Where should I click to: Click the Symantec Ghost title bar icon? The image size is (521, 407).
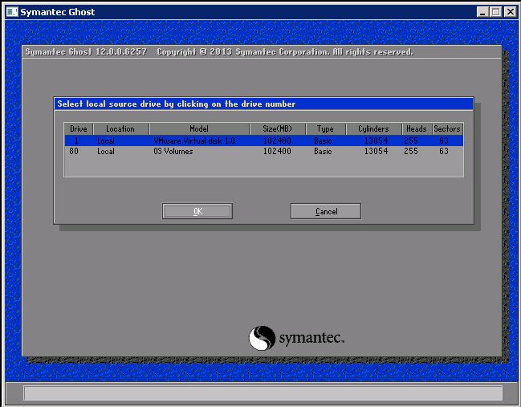point(12,12)
